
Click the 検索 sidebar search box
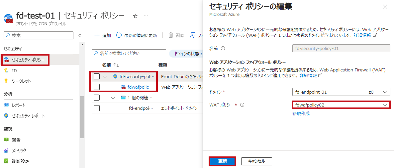coord(39,35)
